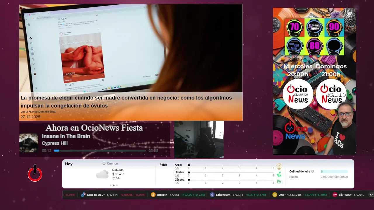This screenshot has height=210, width=374.
Task: Click the Instagram post image on laptop
Action: click(x=82, y=58)
